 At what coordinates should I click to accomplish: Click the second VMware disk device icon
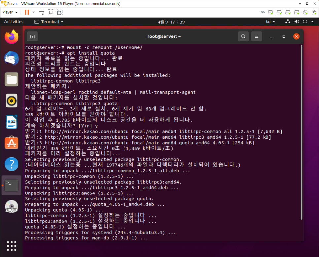tap(279, 12)
